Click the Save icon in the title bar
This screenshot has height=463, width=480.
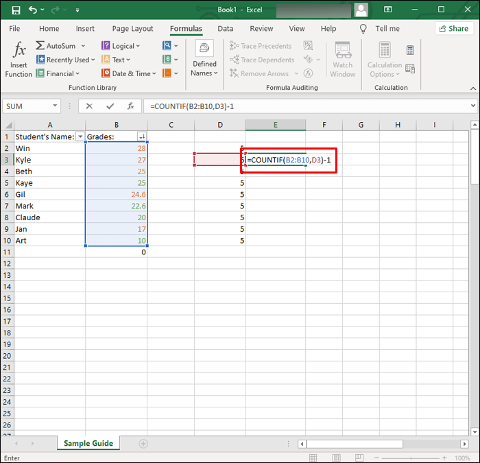(16, 10)
